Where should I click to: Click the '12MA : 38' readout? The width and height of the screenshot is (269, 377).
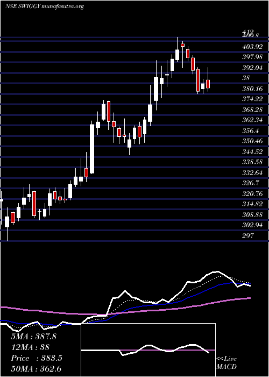click(30, 347)
